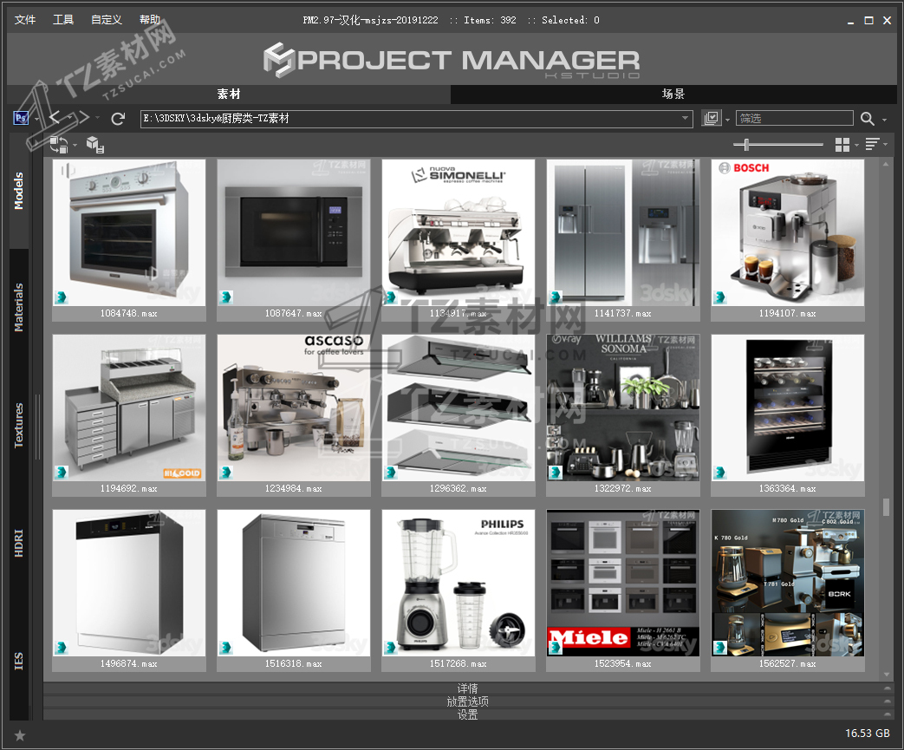904x750 pixels.
Task: Click the folder path field
Action: click(416, 119)
